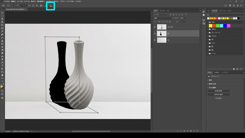The height and width of the screenshot is (138, 245).
Task: Commit the perspective warp
Action: tap(51, 6)
